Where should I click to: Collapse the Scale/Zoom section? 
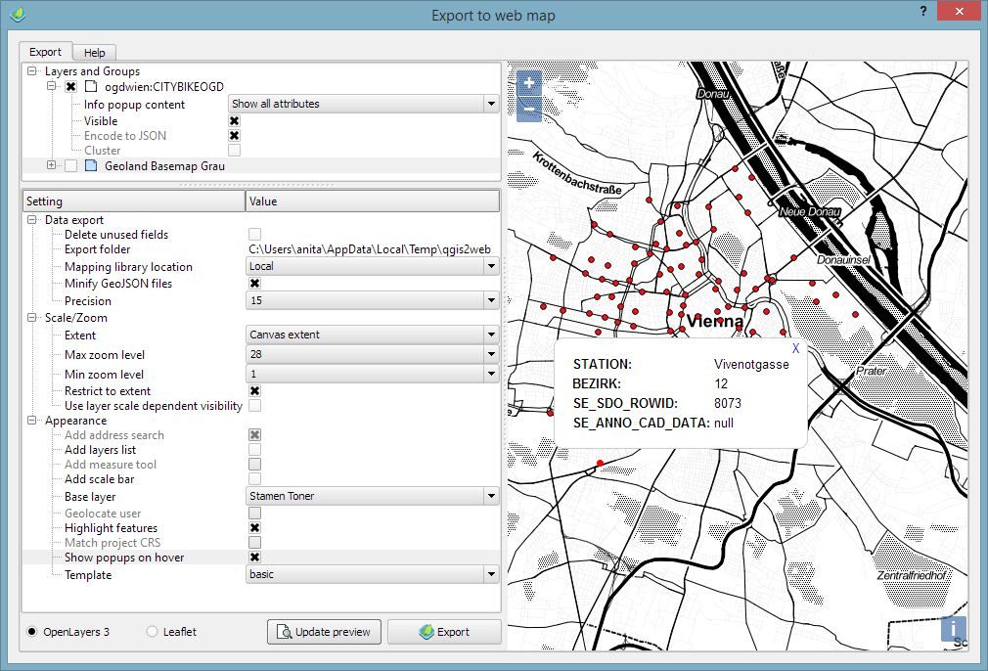click(x=32, y=318)
